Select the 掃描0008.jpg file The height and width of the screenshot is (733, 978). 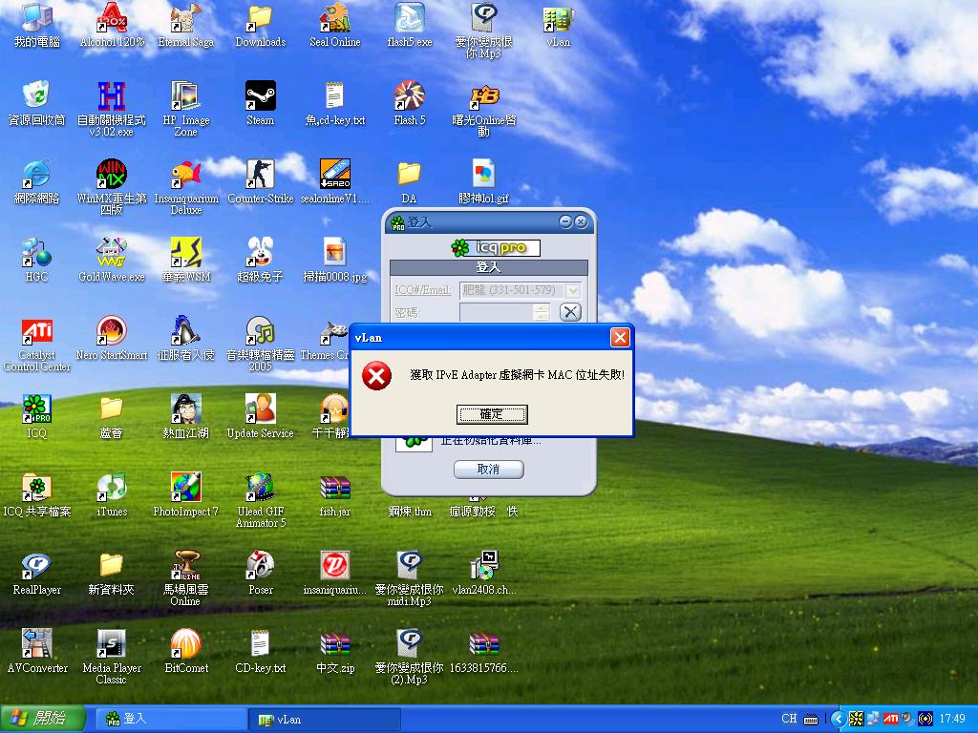(x=335, y=261)
